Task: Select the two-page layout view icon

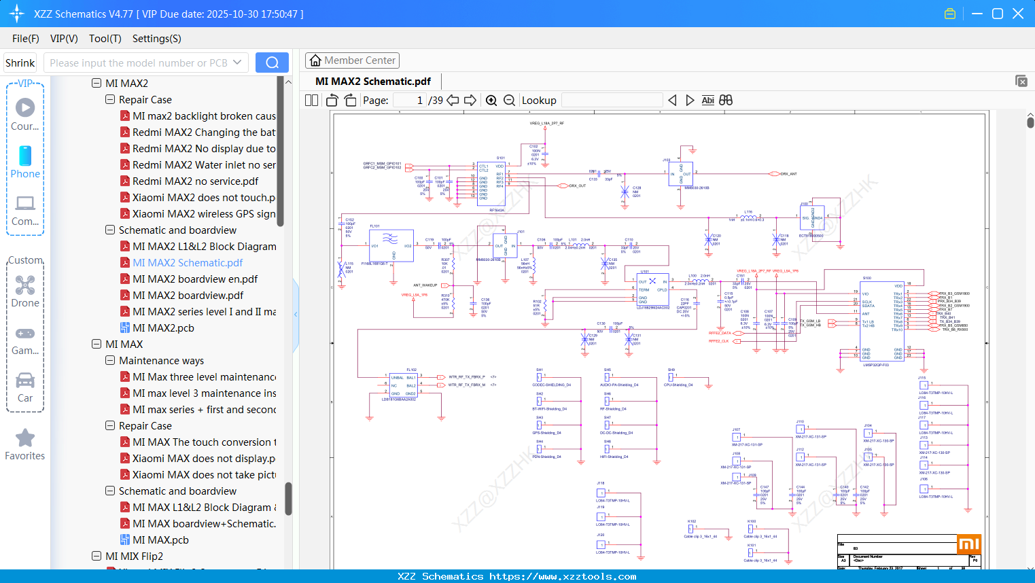Action: coord(311,100)
